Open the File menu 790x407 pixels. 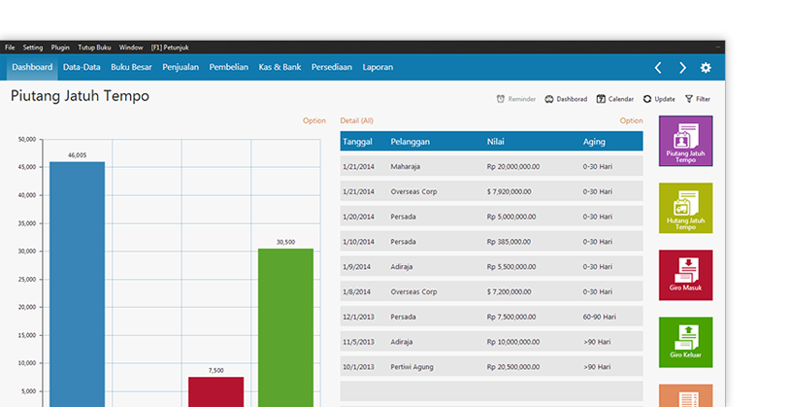point(10,48)
